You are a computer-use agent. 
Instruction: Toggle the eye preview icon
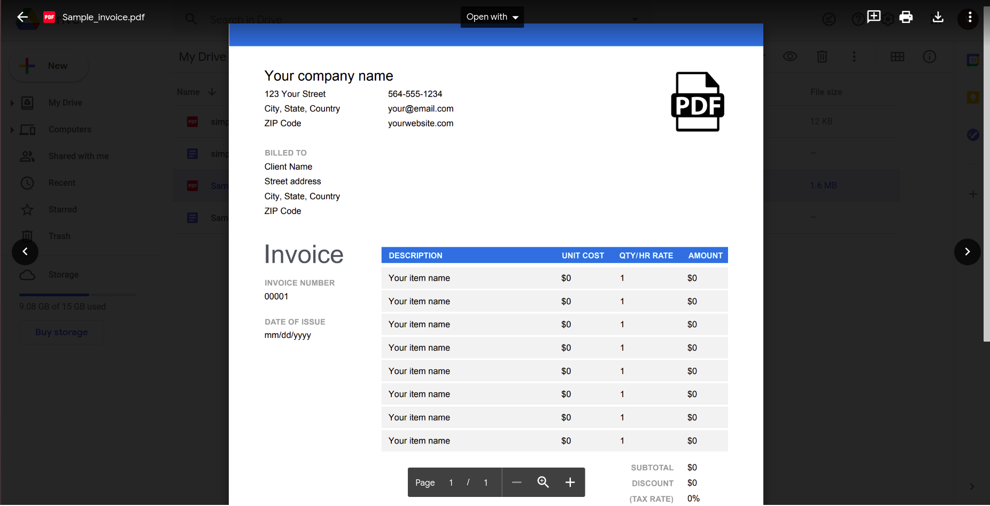790,57
